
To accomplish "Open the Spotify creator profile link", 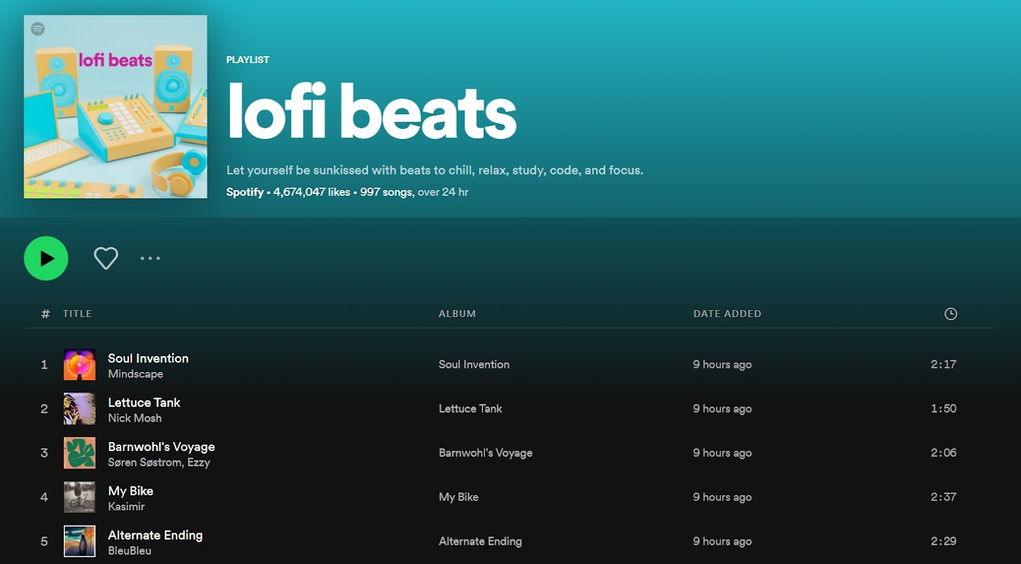I will (x=245, y=192).
